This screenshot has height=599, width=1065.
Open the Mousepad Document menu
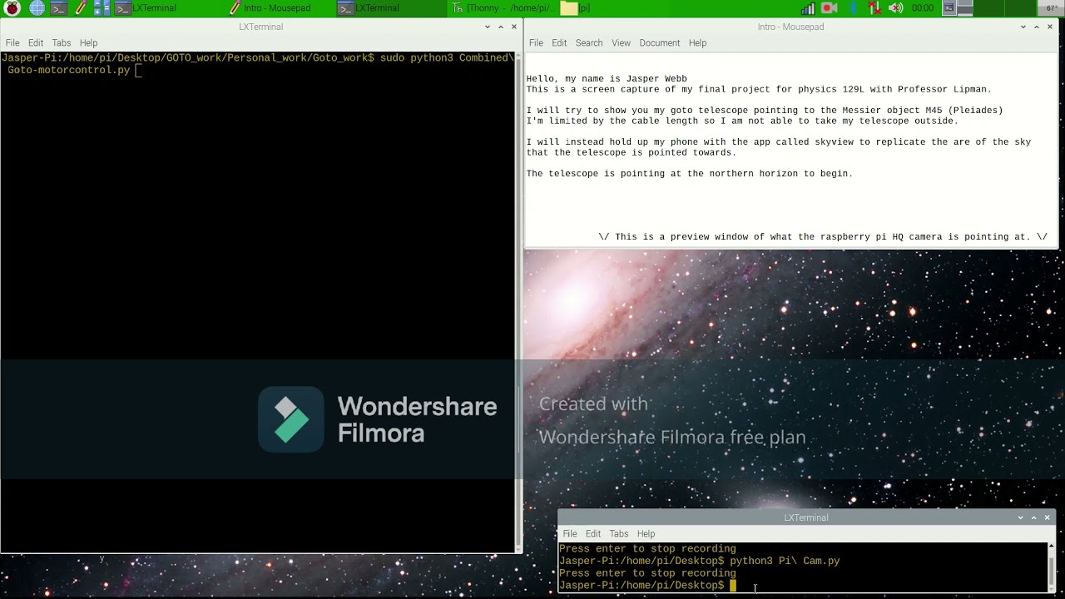660,42
